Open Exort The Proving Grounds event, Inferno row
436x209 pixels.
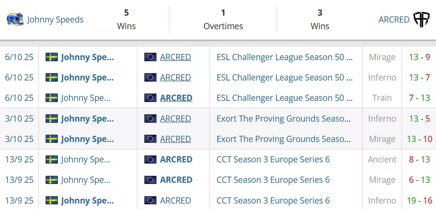coord(284,119)
